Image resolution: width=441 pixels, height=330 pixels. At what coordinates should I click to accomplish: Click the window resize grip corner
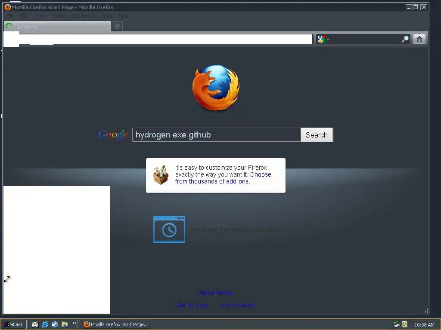pyautogui.click(x=425, y=311)
